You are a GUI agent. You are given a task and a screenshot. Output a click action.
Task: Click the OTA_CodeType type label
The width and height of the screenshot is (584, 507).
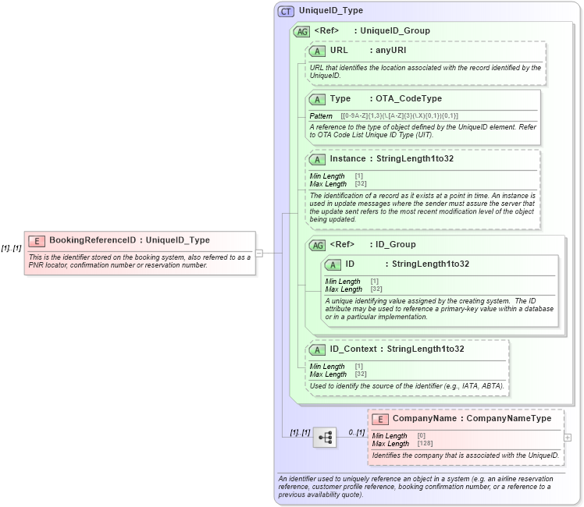tap(408, 98)
